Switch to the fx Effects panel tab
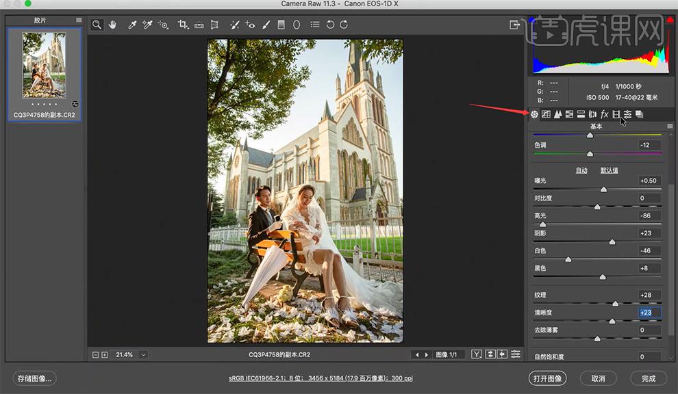This screenshot has width=678, height=394. pyautogui.click(x=604, y=114)
